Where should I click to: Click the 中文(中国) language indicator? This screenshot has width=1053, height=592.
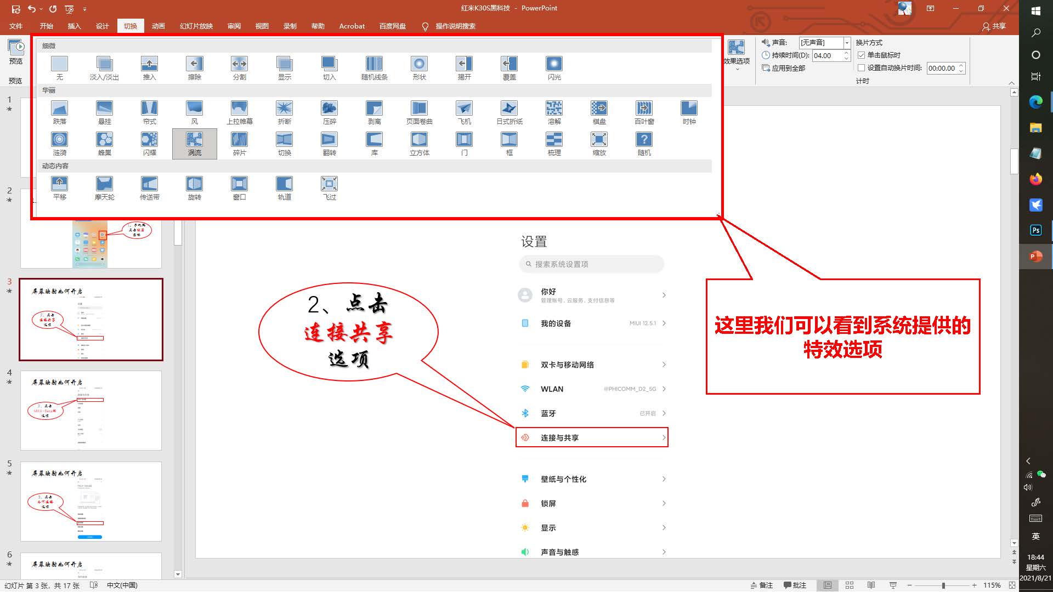(x=122, y=585)
